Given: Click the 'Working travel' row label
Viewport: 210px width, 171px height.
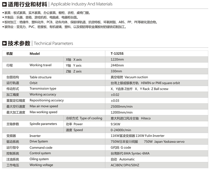Looking at the screenshot, I should (x=40, y=65).
